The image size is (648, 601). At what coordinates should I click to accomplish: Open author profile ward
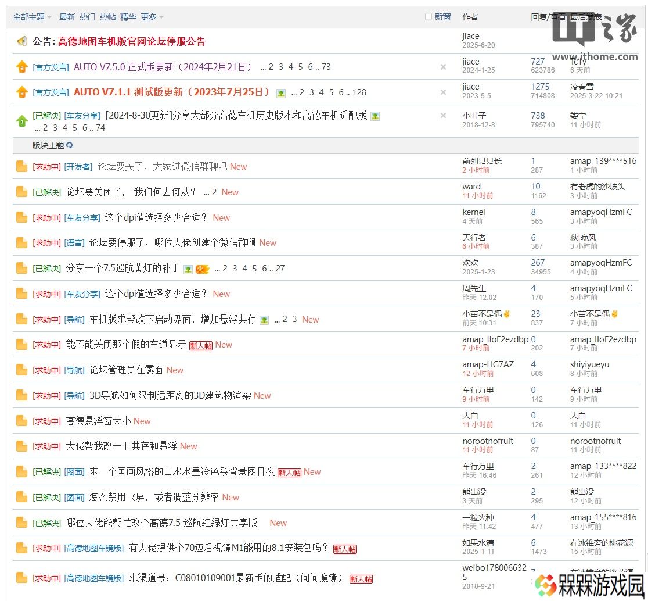[x=471, y=187]
